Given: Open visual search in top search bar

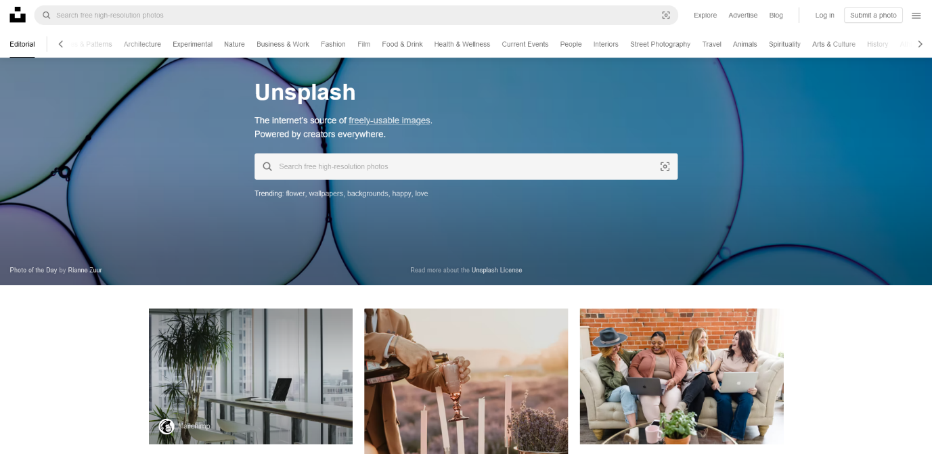Looking at the screenshot, I should [x=666, y=15].
